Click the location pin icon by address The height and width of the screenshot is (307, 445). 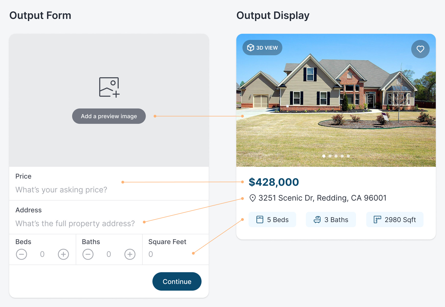point(252,198)
